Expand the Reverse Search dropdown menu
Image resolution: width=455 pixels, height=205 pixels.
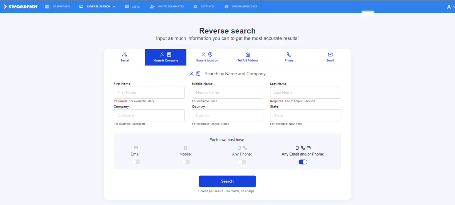(x=114, y=7)
